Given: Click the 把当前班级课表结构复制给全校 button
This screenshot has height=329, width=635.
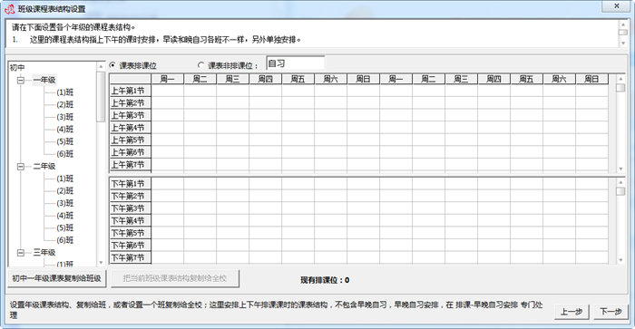Looking at the screenshot, I should (175, 278).
